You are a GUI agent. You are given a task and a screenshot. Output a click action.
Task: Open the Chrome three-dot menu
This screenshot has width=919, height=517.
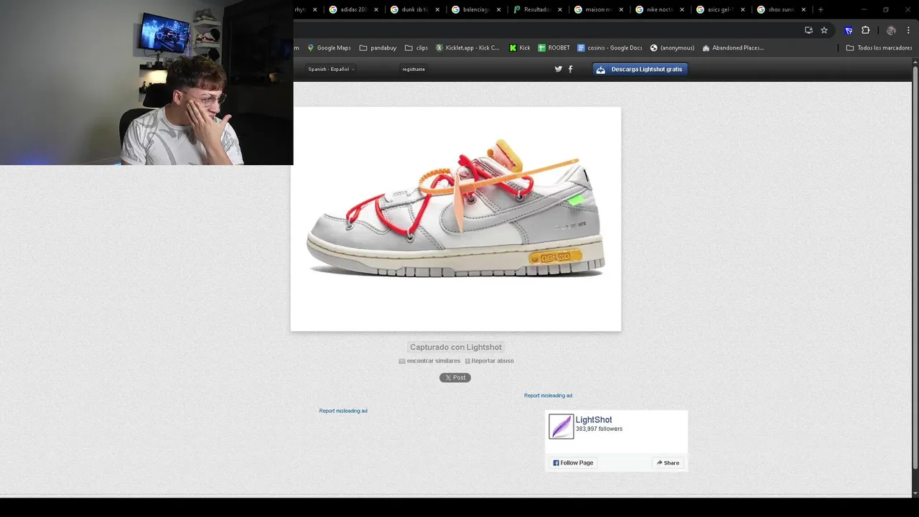pos(908,30)
